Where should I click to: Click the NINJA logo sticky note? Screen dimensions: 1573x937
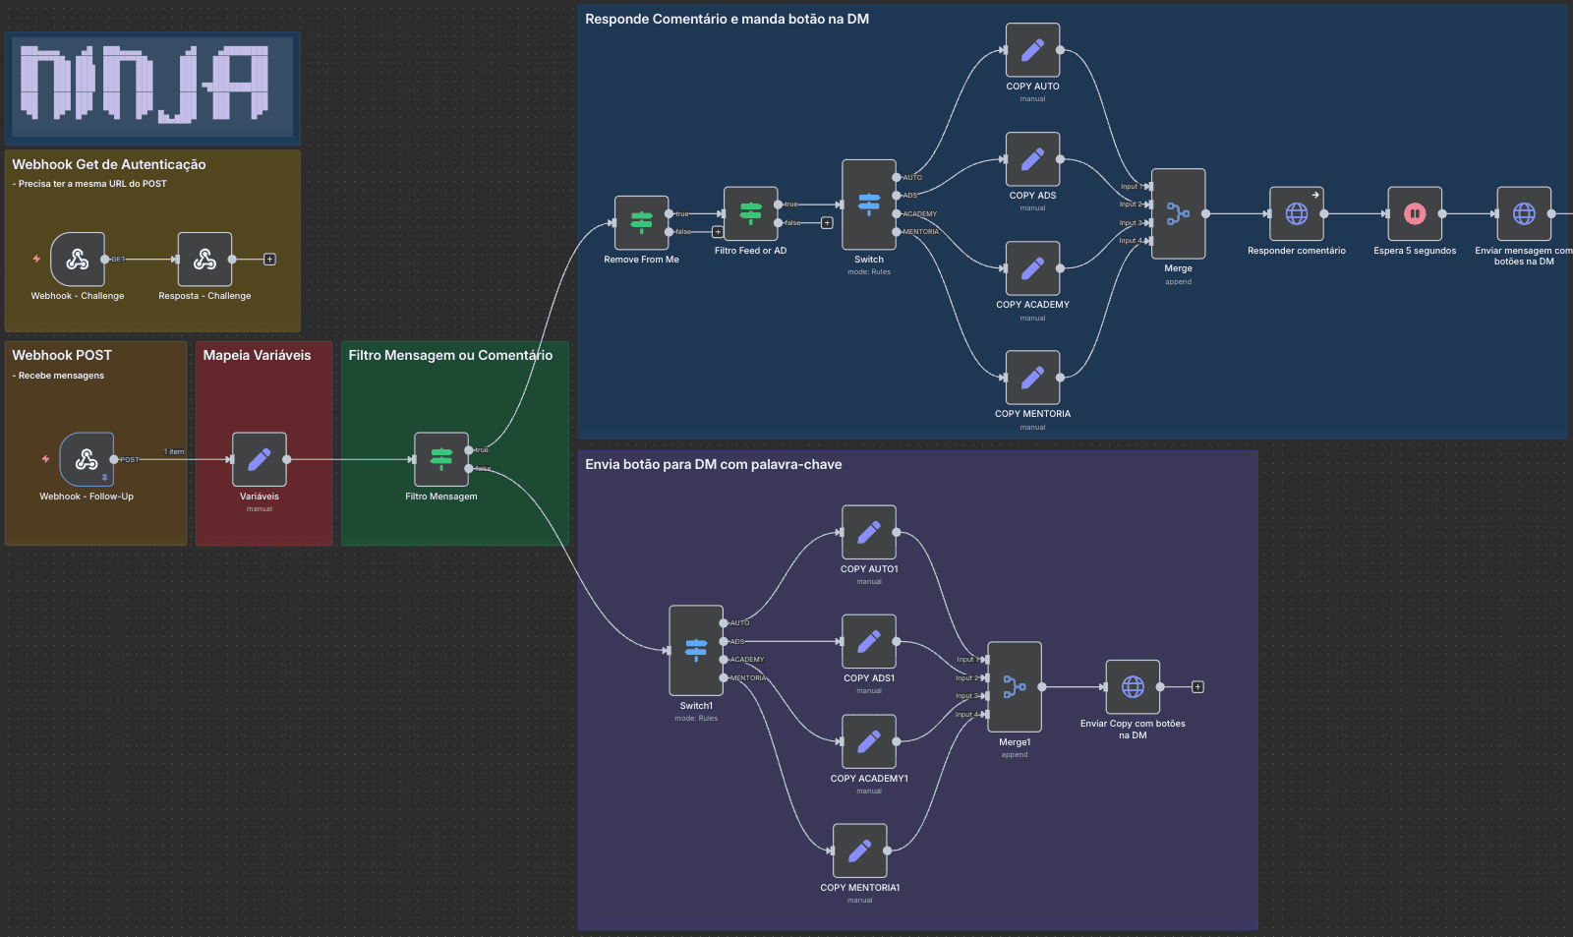pyautogui.click(x=152, y=87)
